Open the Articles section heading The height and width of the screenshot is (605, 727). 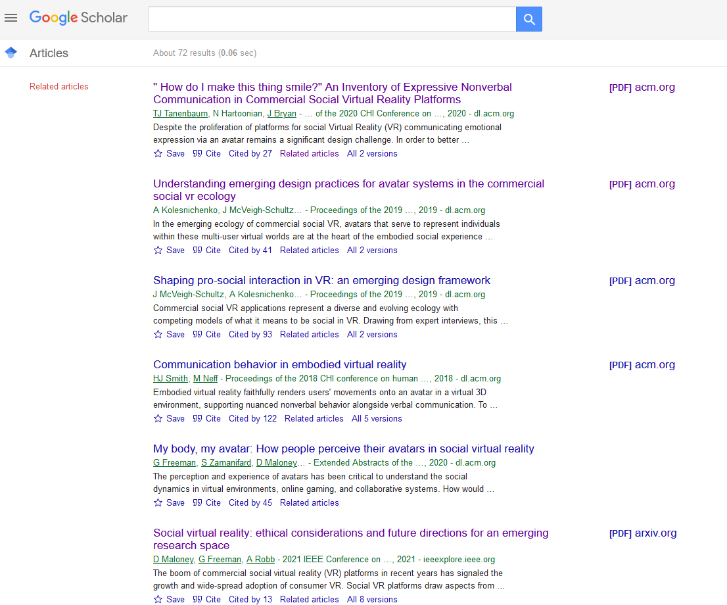[49, 53]
